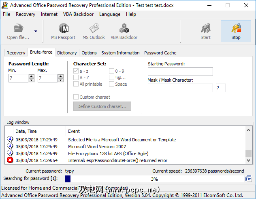Expand the Open file dropdown arrow
The image size is (256, 199).
click(36, 31)
